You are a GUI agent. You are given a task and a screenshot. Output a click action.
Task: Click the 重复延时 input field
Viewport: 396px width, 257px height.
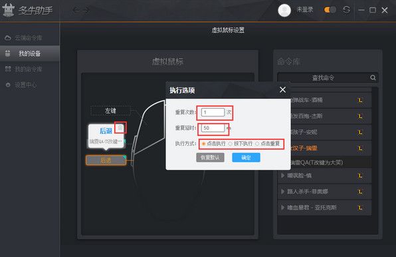click(x=213, y=128)
